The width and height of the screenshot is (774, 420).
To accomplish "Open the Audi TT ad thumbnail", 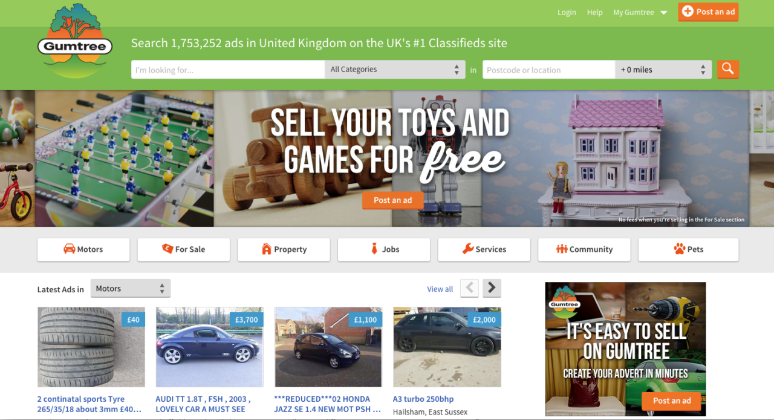I will point(209,347).
